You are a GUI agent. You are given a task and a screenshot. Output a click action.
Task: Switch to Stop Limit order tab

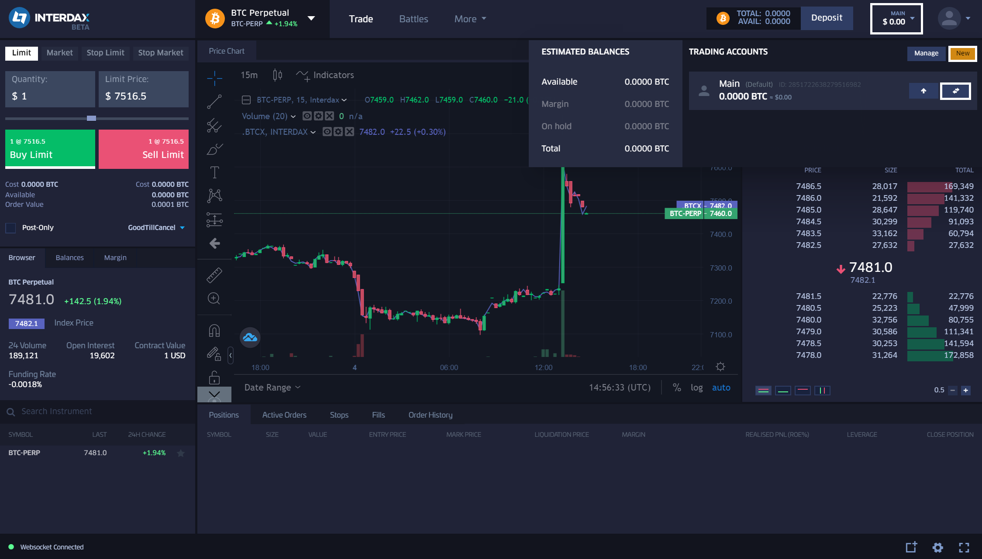point(106,53)
